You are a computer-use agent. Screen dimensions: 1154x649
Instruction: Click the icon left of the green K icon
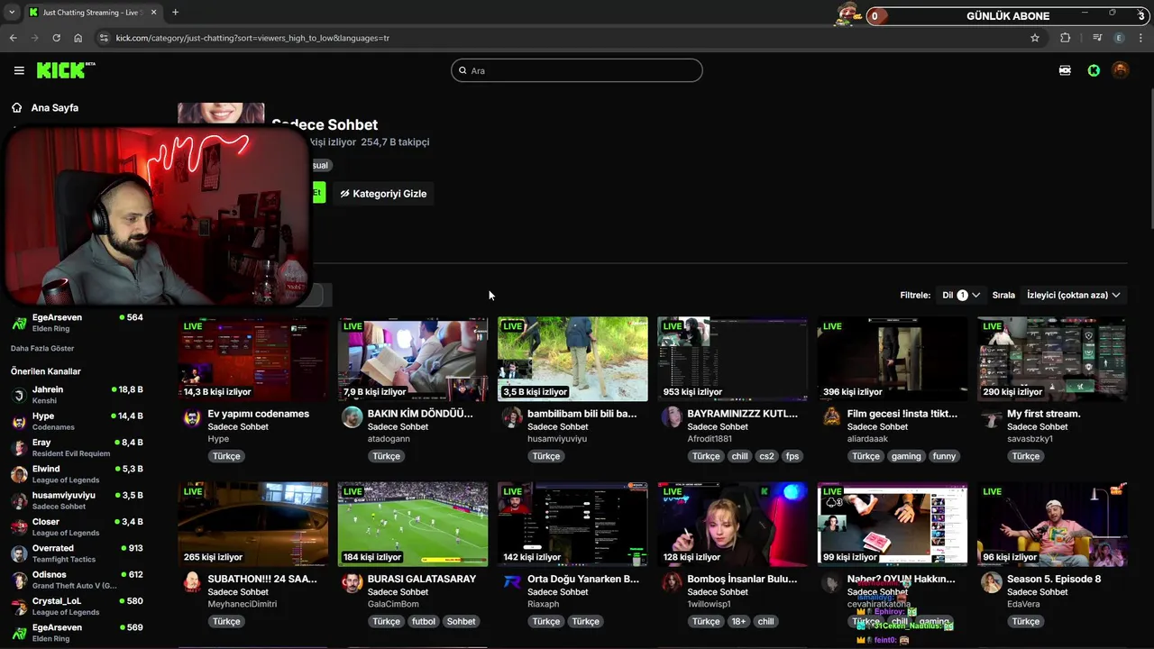[x=1065, y=70]
